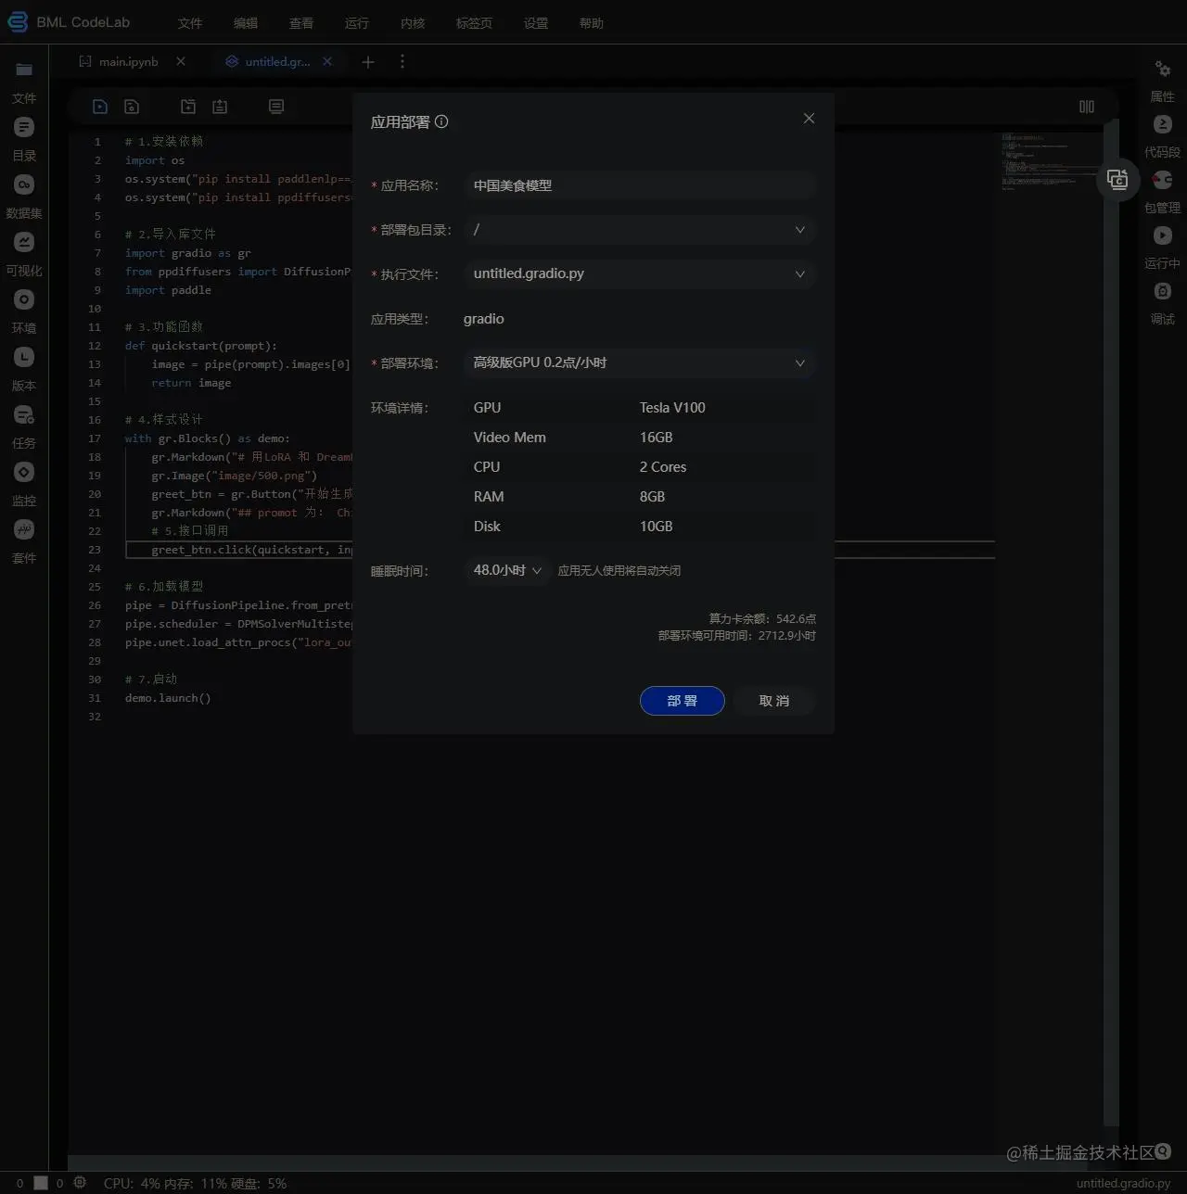Viewport: 1187px width, 1194px height.
Task: Open the 文件 menu
Action: point(190,23)
